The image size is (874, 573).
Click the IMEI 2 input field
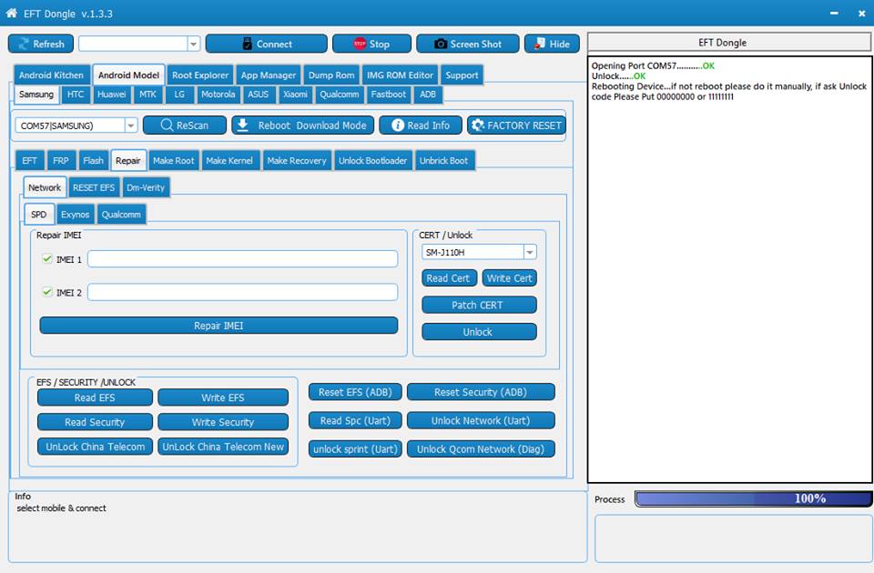click(242, 292)
